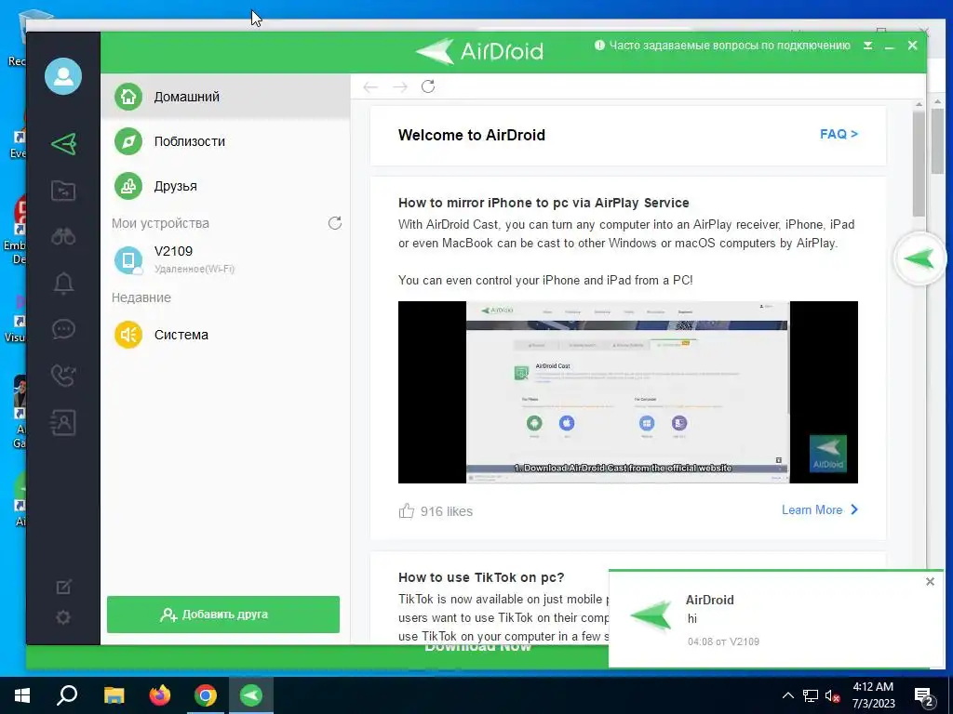Open the Система recent conversation
The image size is (953, 714).
click(x=225, y=335)
